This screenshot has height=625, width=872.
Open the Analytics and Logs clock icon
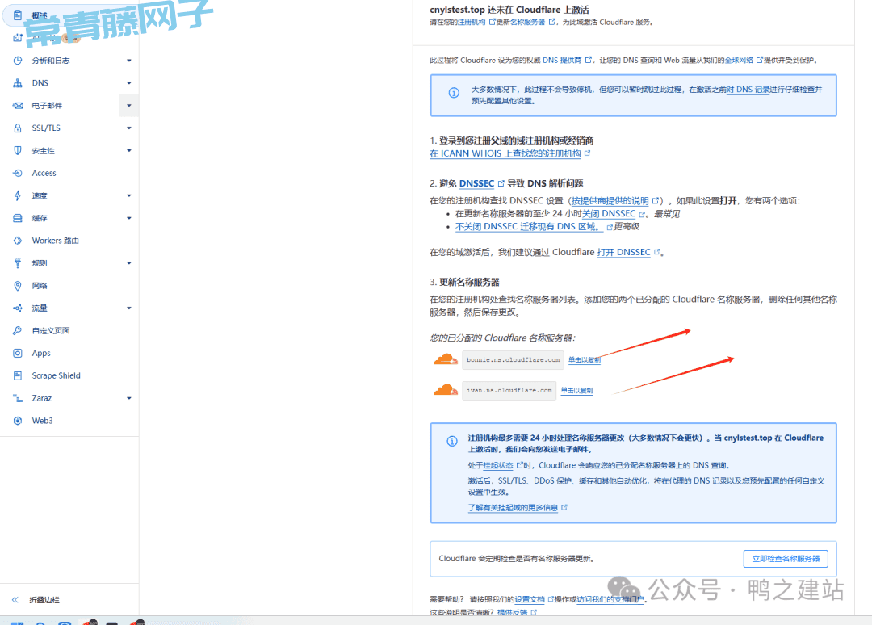tap(18, 61)
